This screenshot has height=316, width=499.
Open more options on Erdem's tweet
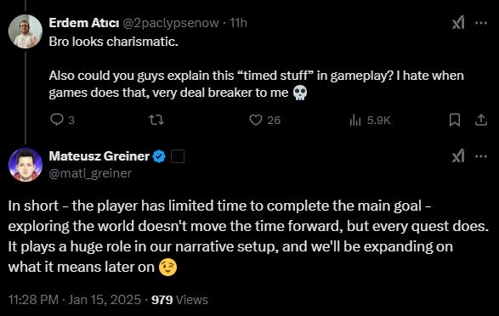(481, 23)
